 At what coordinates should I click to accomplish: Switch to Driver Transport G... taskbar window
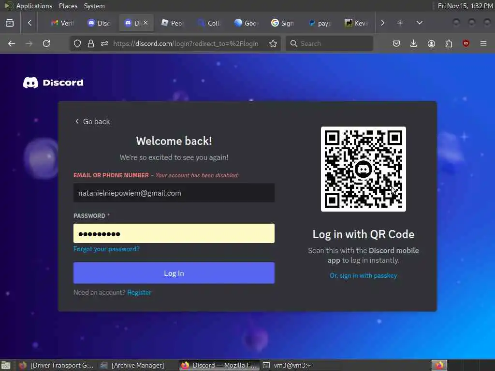pyautogui.click(x=56, y=365)
